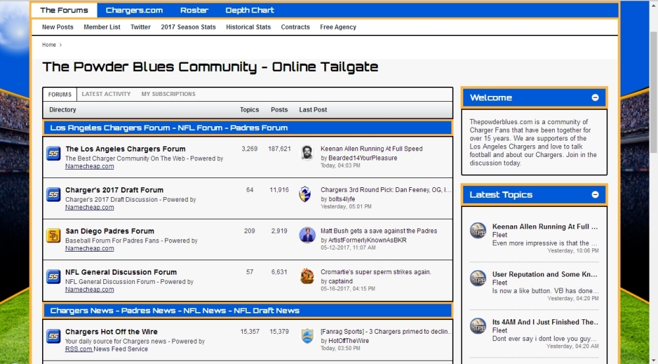Click the NFL General Discussion Forum icon
This screenshot has width=658, height=364.
coord(53,277)
